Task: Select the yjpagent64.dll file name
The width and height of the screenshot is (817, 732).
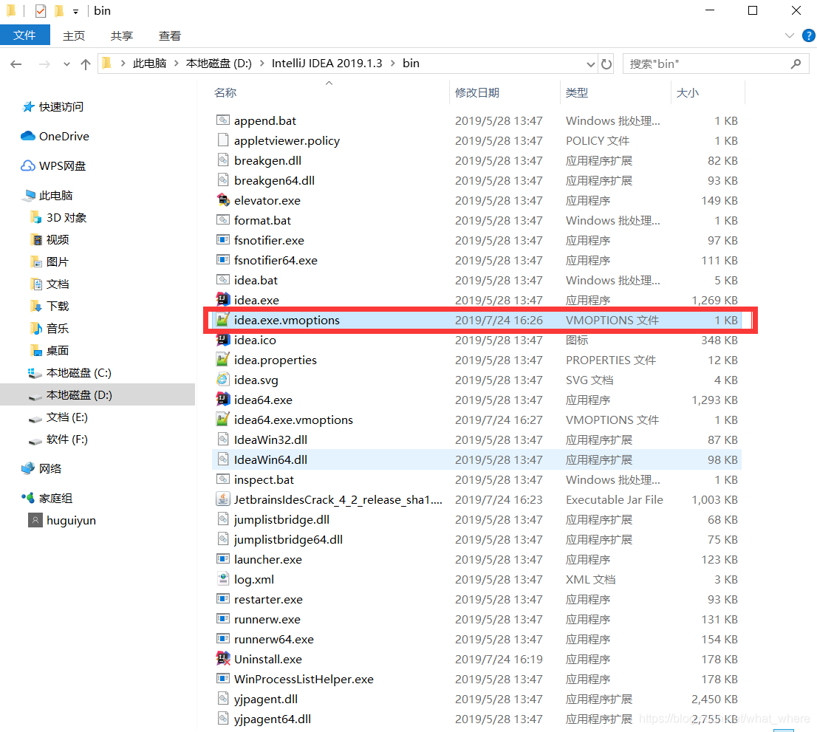Action: click(273, 719)
